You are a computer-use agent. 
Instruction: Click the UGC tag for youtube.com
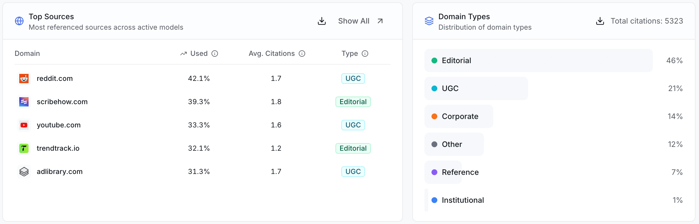coord(353,125)
